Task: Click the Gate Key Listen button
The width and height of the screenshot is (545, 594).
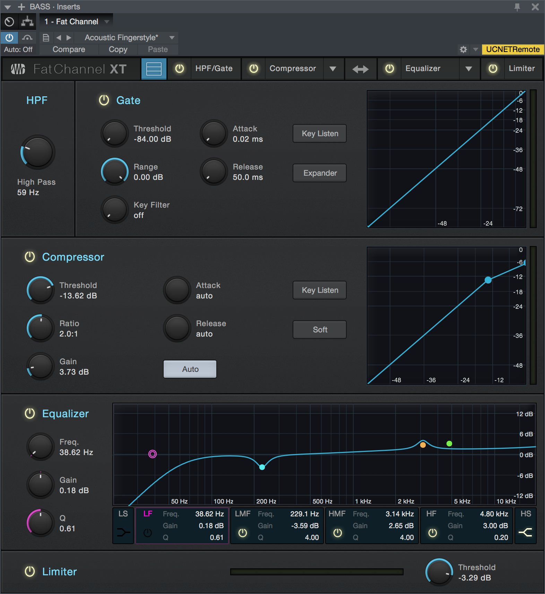Action: (x=320, y=133)
